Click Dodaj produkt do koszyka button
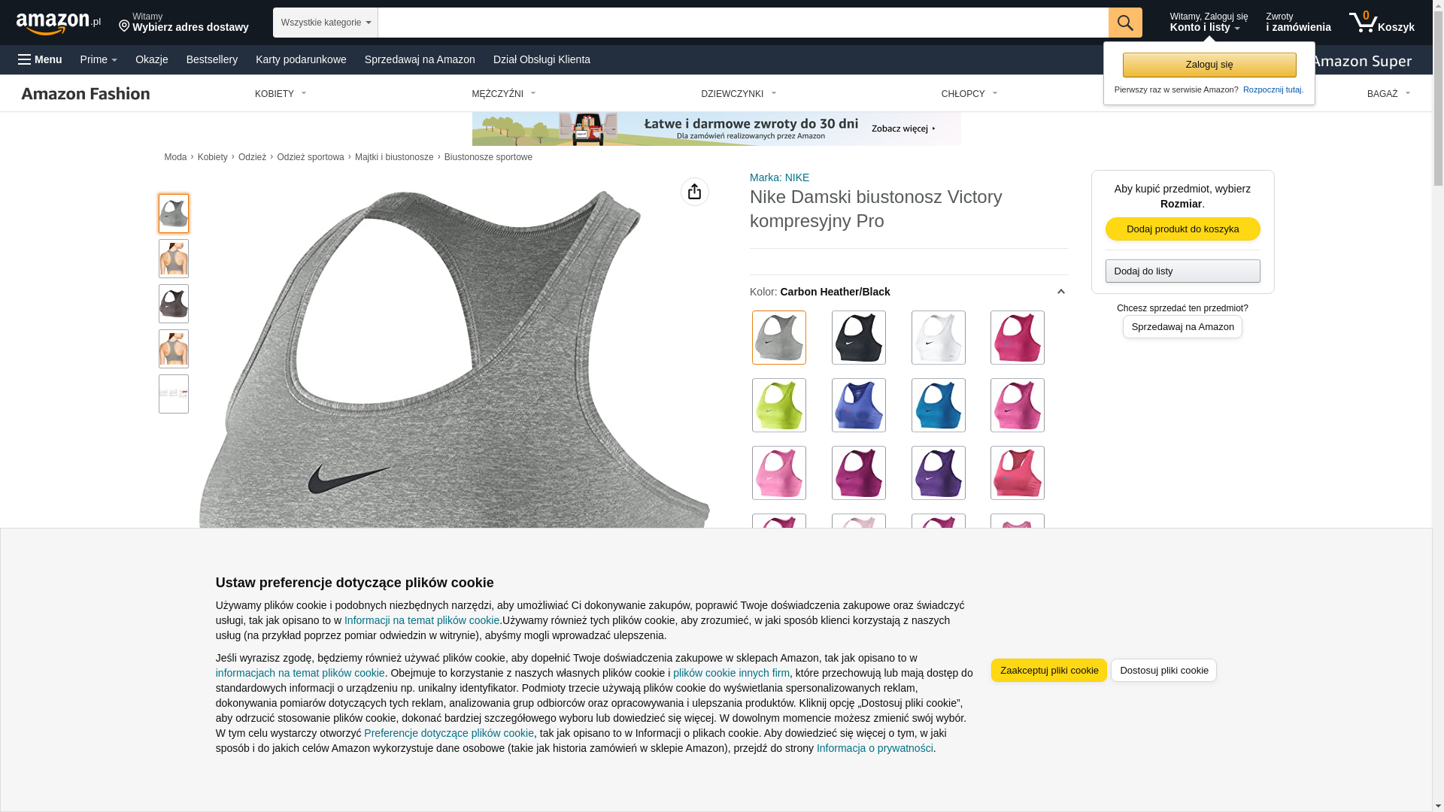This screenshot has height=812, width=1444. 1183,229
